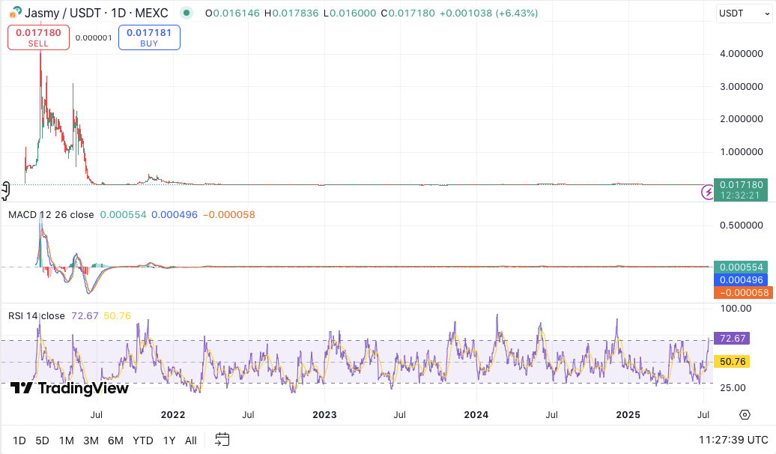
Task: Select the 6M time range
Action: [116, 440]
